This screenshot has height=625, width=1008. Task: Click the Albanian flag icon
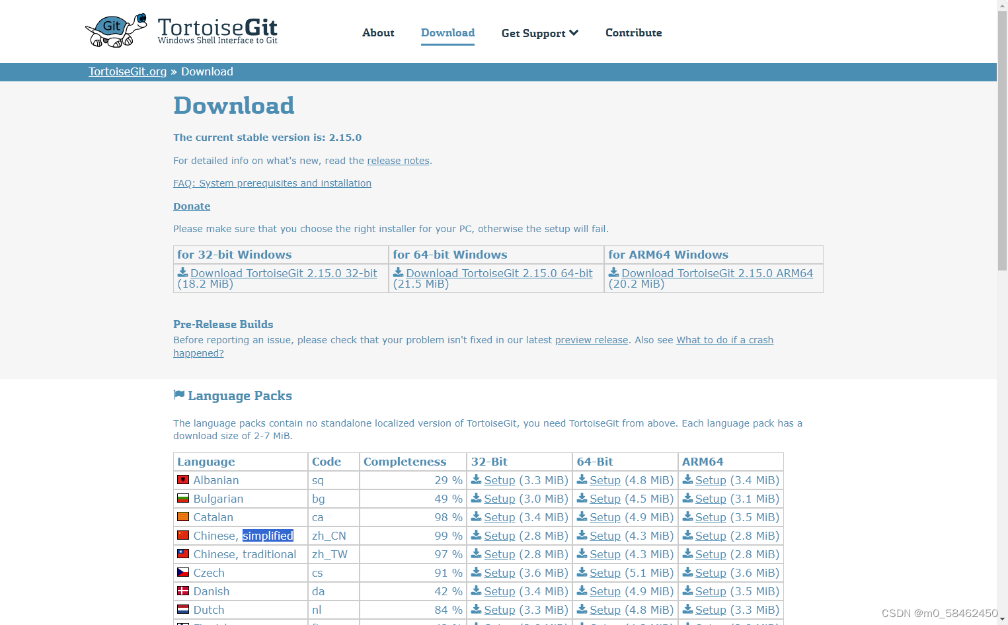click(183, 479)
